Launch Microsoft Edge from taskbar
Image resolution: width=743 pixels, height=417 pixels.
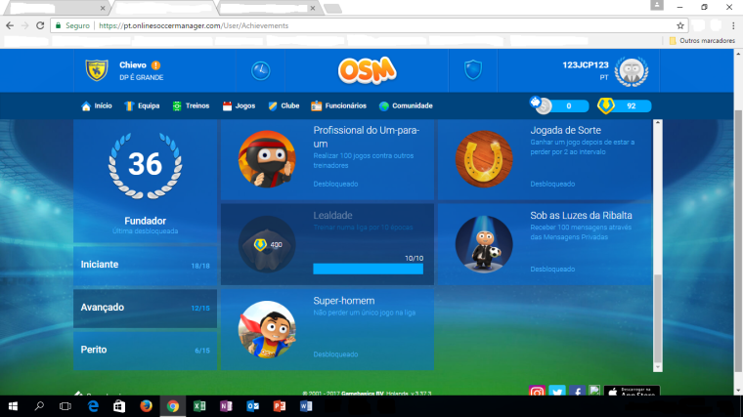[93, 406]
